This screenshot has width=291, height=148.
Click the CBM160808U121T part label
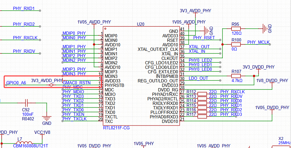(x=31, y=146)
